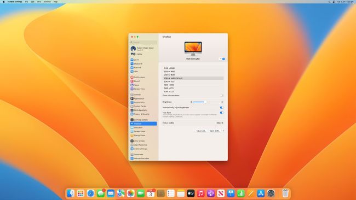Turn off the True Tone switch

click(222, 113)
